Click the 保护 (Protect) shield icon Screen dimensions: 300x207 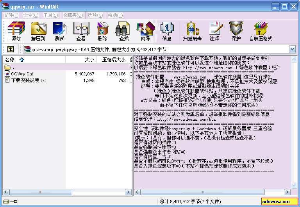(x=236, y=31)
